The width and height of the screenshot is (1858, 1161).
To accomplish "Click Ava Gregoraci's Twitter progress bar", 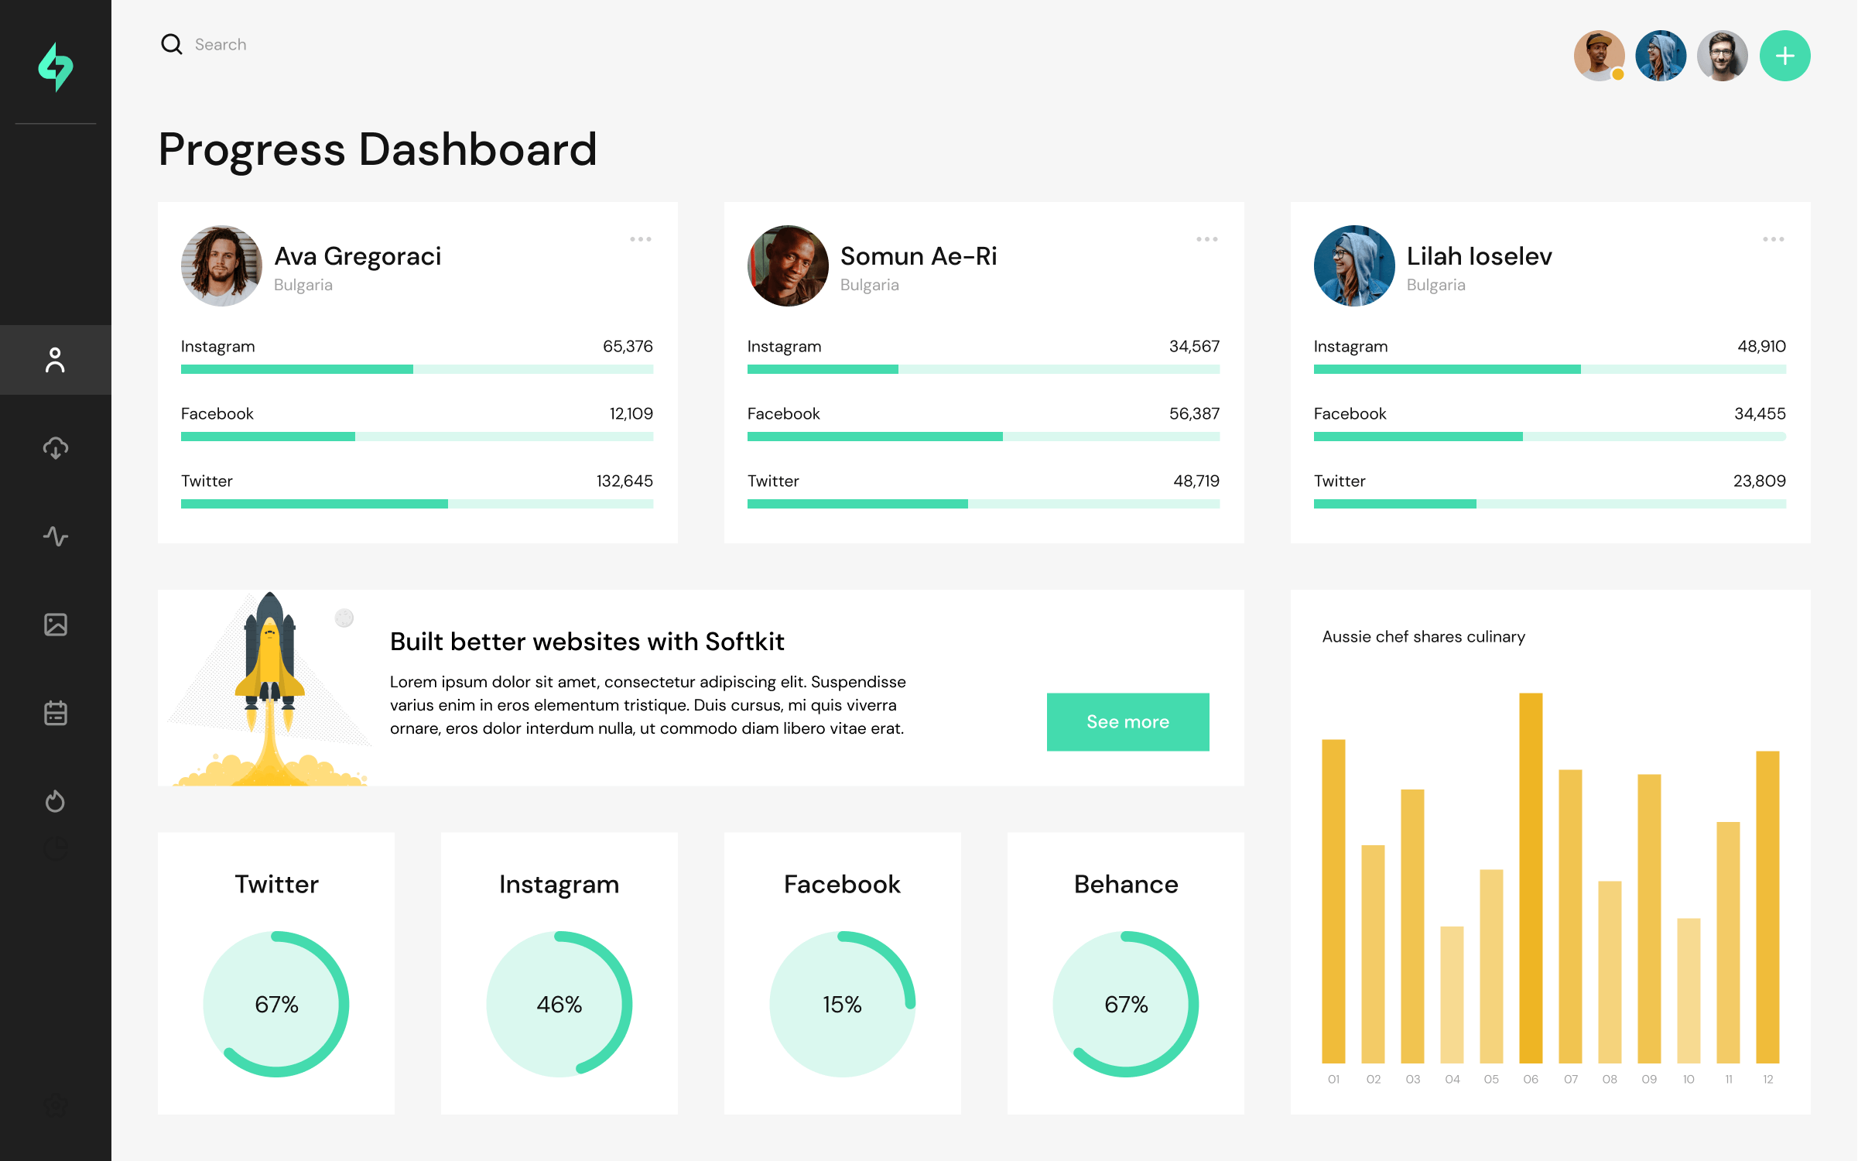I will tap(416, 504).
